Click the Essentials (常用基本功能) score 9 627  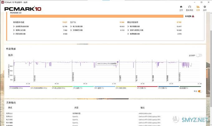coord(65,22)
